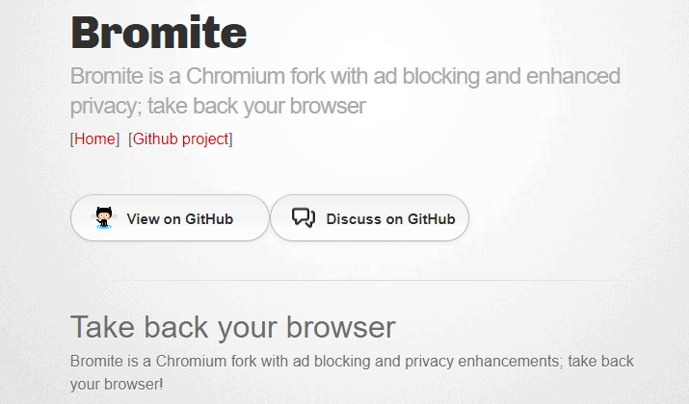Click the word 'enhanced' in the gray tagline

click(x=573, y=76)
